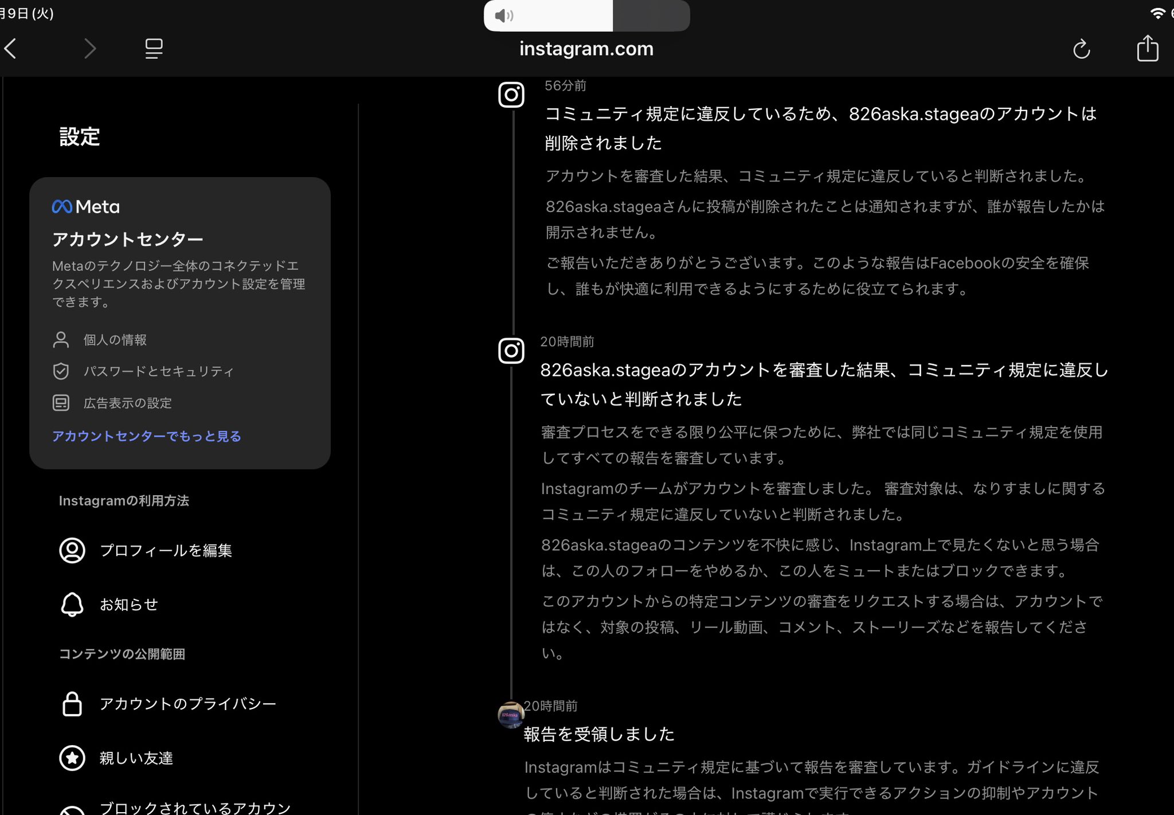Click text 誰が報告したかは開示されません

point(825,220)
